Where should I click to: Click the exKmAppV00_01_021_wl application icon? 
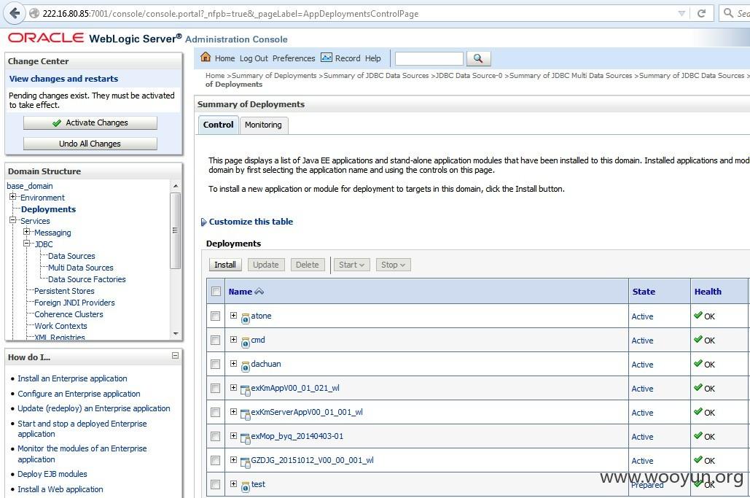pos(246,390)
